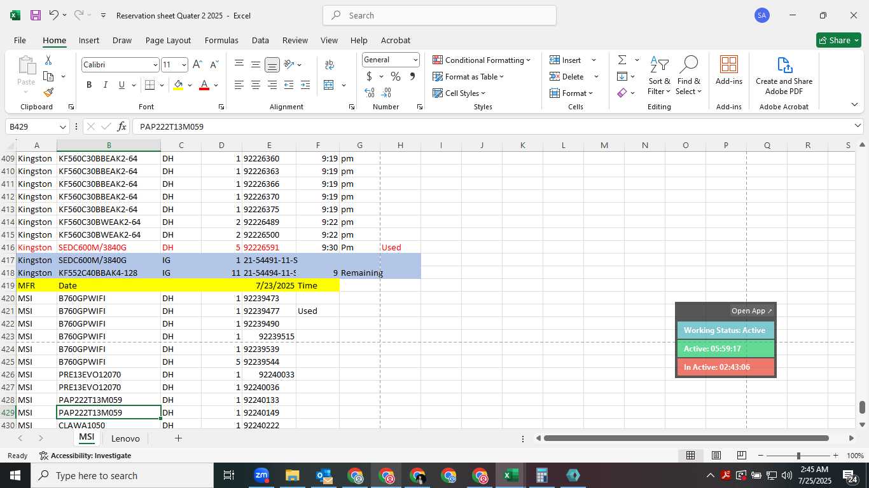The width and height of the screenshot is (869, 488).
Task: Toggle Italic formatting
Action: (x=105, y=85)
